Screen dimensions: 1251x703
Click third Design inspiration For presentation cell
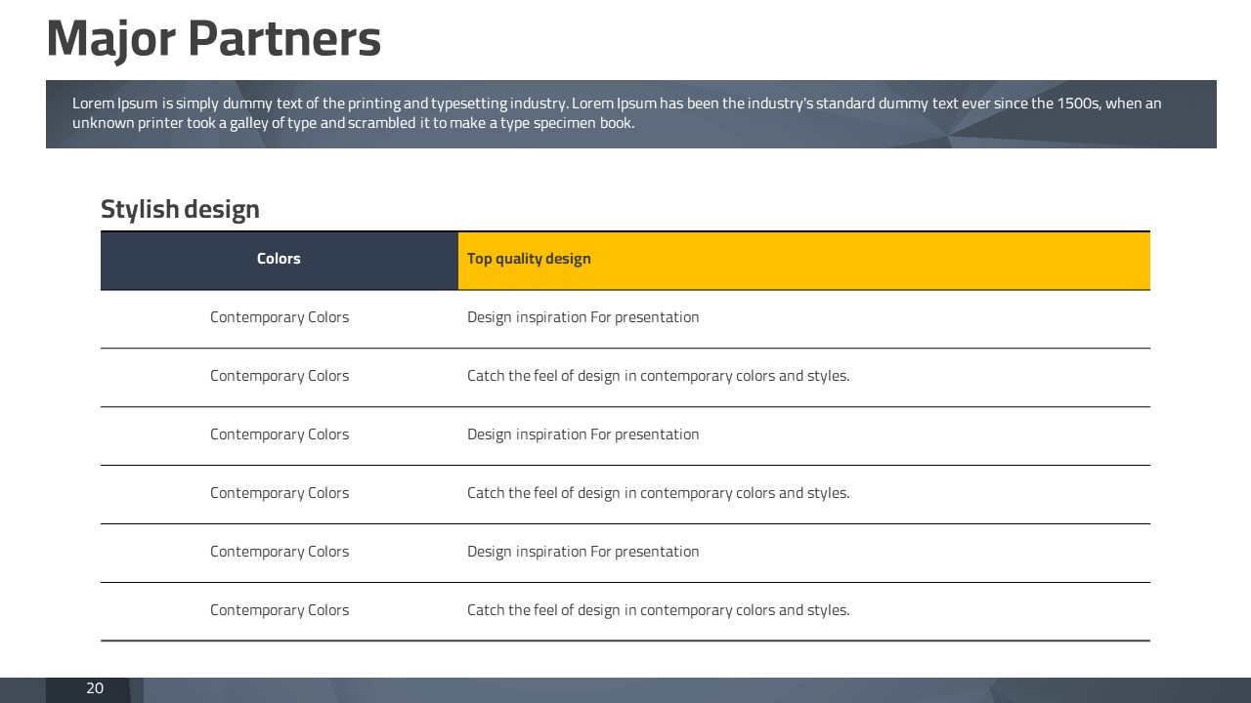[804, 554]
